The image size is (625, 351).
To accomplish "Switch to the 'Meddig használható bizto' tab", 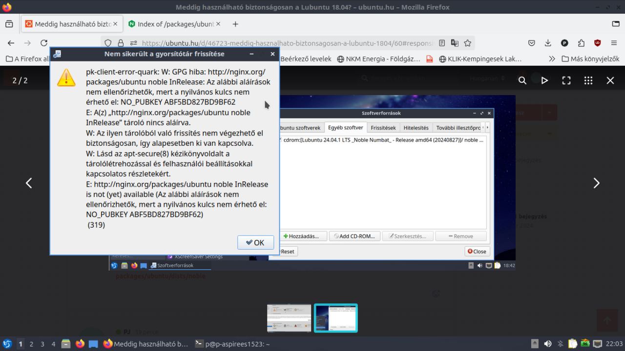I will (x=71, y=24).
